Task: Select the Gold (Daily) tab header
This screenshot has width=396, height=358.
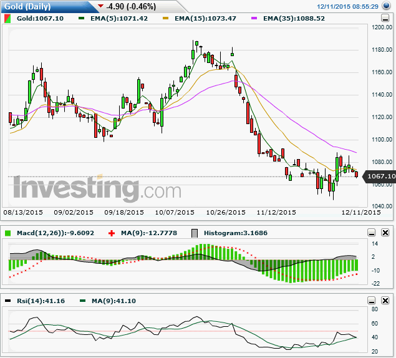Action: 28,6
